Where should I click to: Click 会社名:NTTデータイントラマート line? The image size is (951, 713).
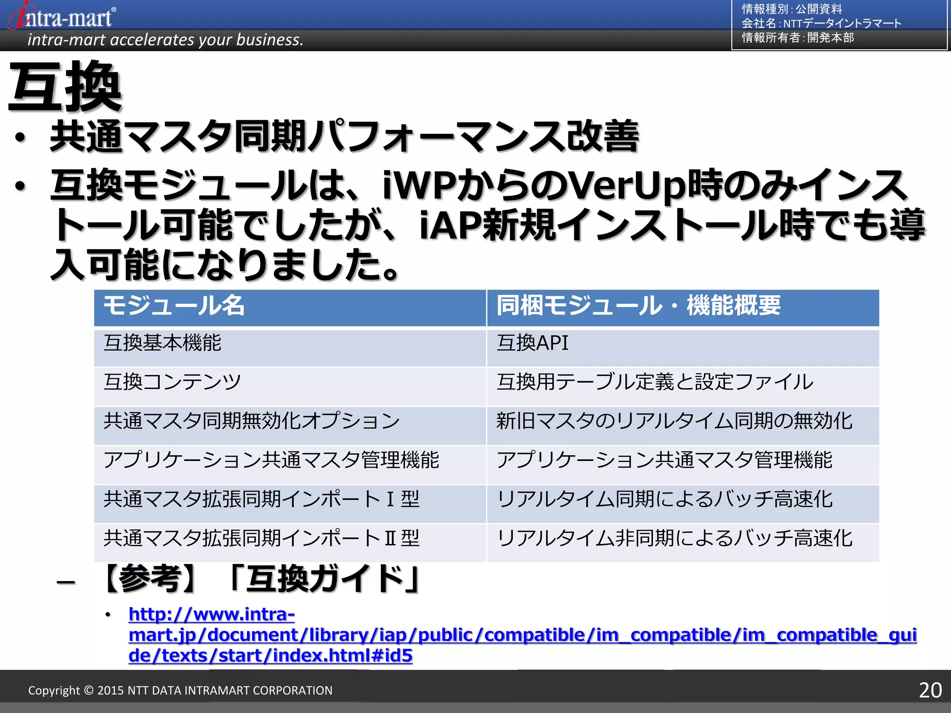(821, 23)
